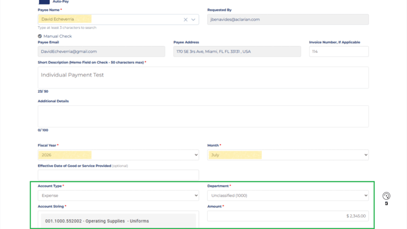Click the Requested By email field
The width and height of the screenshot is (407, 229).
point(288,19)
